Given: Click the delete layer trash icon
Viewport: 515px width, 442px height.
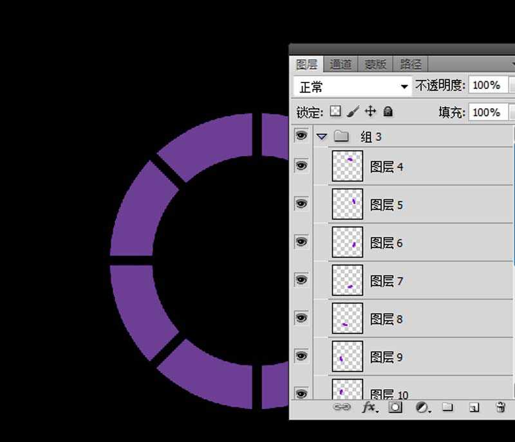Looking at the screenshot, I should click(x=500, y=407).
